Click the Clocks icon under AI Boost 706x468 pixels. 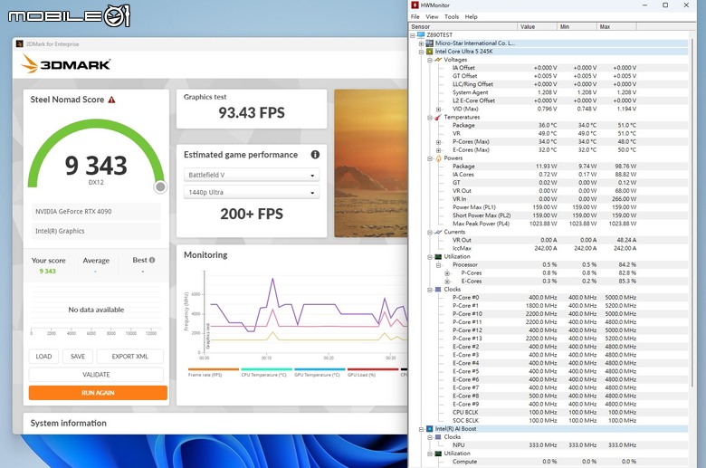click(438, 437)
